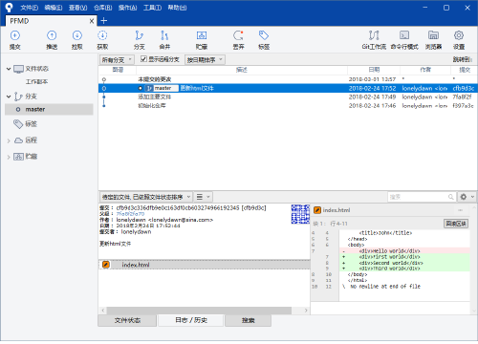Click the monitor icon for 文件状态 in the sidebar
The height and width of the screenshot is (344, 478).
coord(18,69)
